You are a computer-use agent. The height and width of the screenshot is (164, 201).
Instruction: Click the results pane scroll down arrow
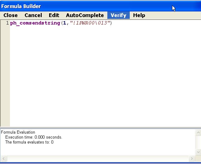click(198, 152)
